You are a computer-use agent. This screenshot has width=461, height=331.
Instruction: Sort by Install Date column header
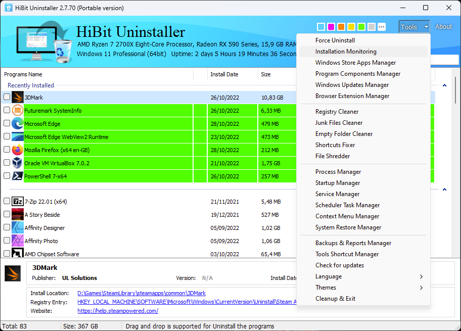[233, 74]
